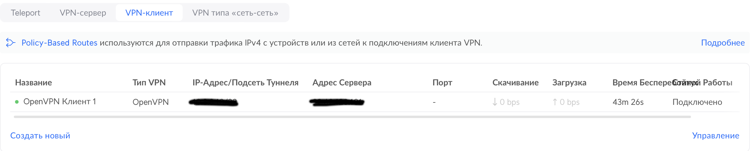This screenshot has width=751, height=151.
Task: Click Создать новый to add a client
Action: point(40,136)
